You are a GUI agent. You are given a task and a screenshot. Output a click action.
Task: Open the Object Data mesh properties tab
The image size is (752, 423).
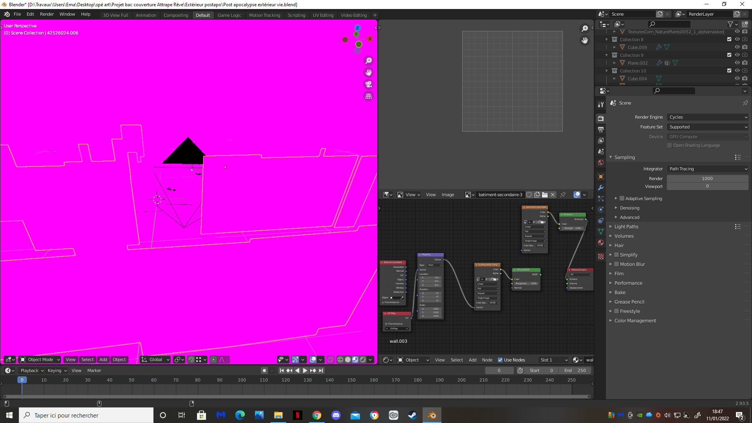click(x=601, y=231)
